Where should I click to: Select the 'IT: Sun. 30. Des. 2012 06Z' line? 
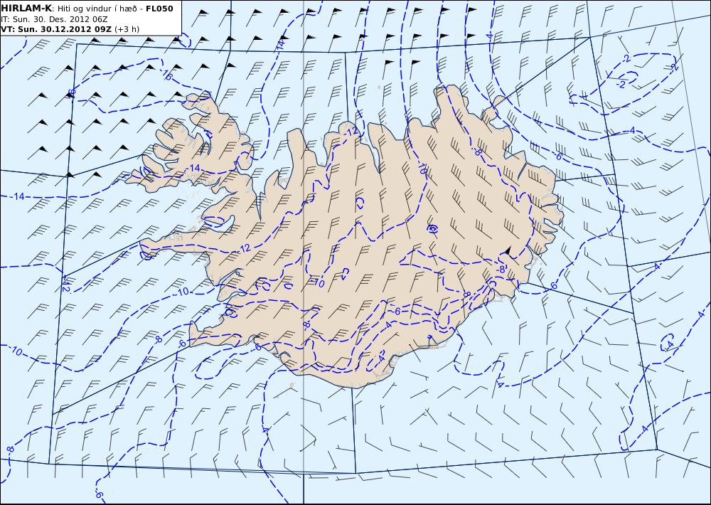[55, 19]
